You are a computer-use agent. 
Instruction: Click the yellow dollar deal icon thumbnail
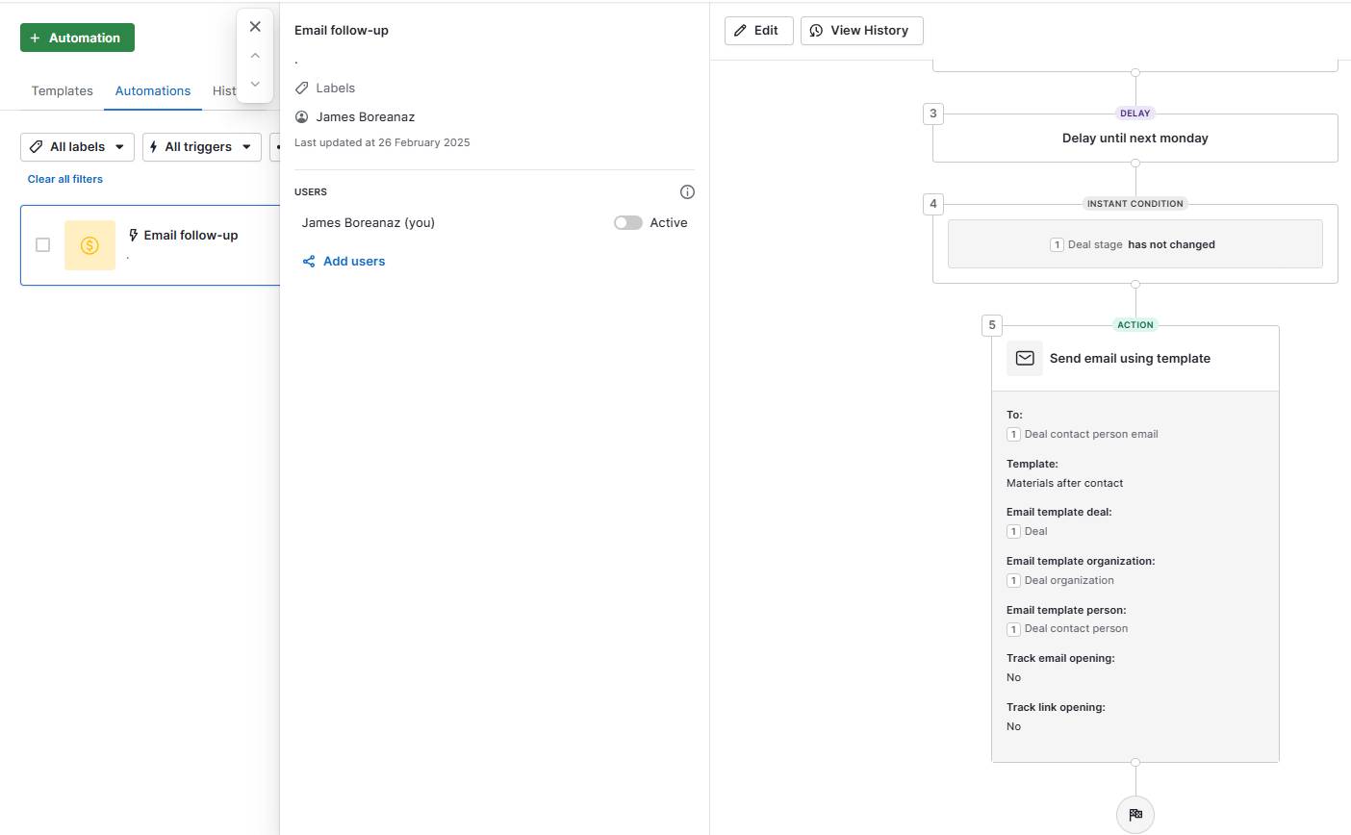click(x=89, y=245)
